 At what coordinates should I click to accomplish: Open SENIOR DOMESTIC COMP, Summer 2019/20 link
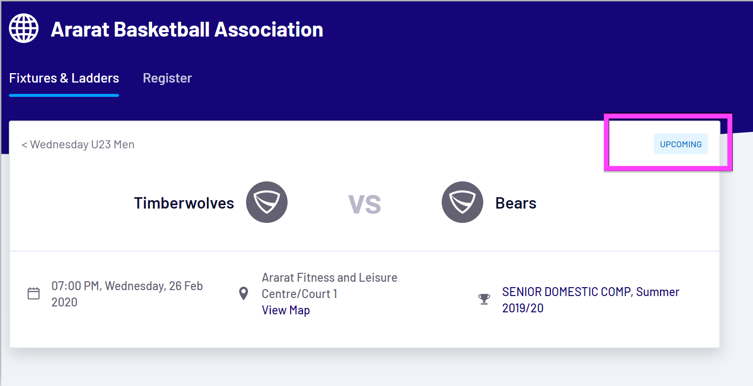tap(590, 300)
